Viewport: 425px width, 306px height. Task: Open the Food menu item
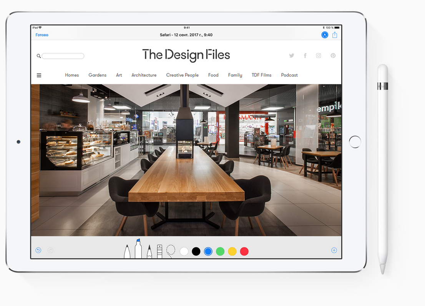(213, 75)
